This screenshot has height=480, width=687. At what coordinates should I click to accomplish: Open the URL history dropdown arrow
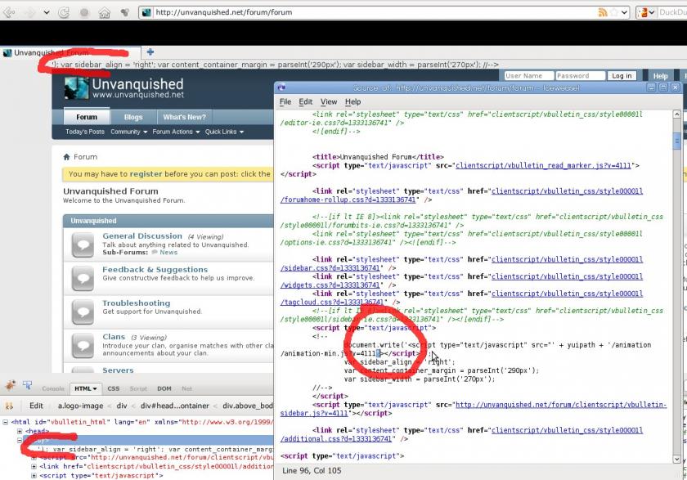(626, 12)
